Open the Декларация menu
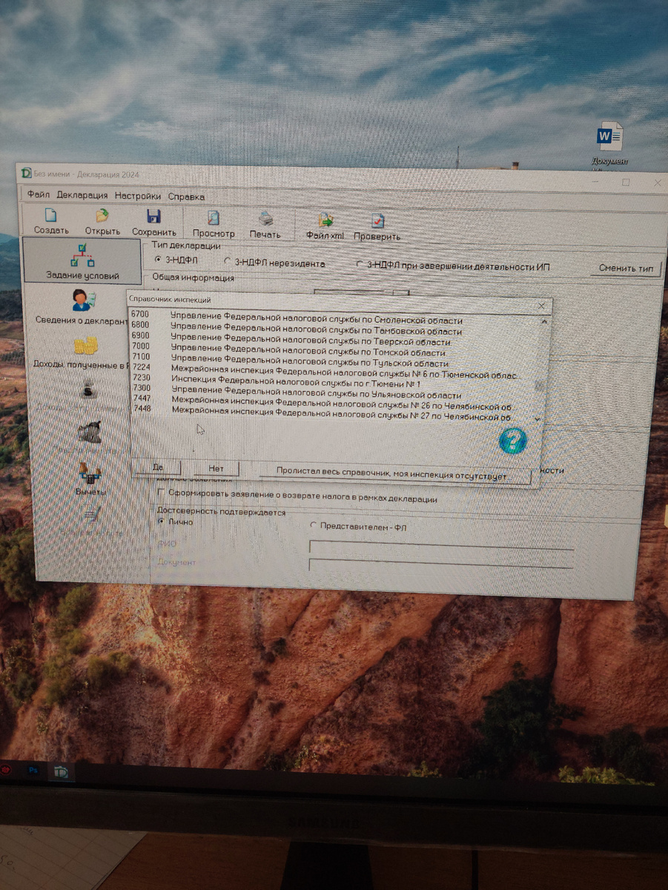 [x=82, y=196]
